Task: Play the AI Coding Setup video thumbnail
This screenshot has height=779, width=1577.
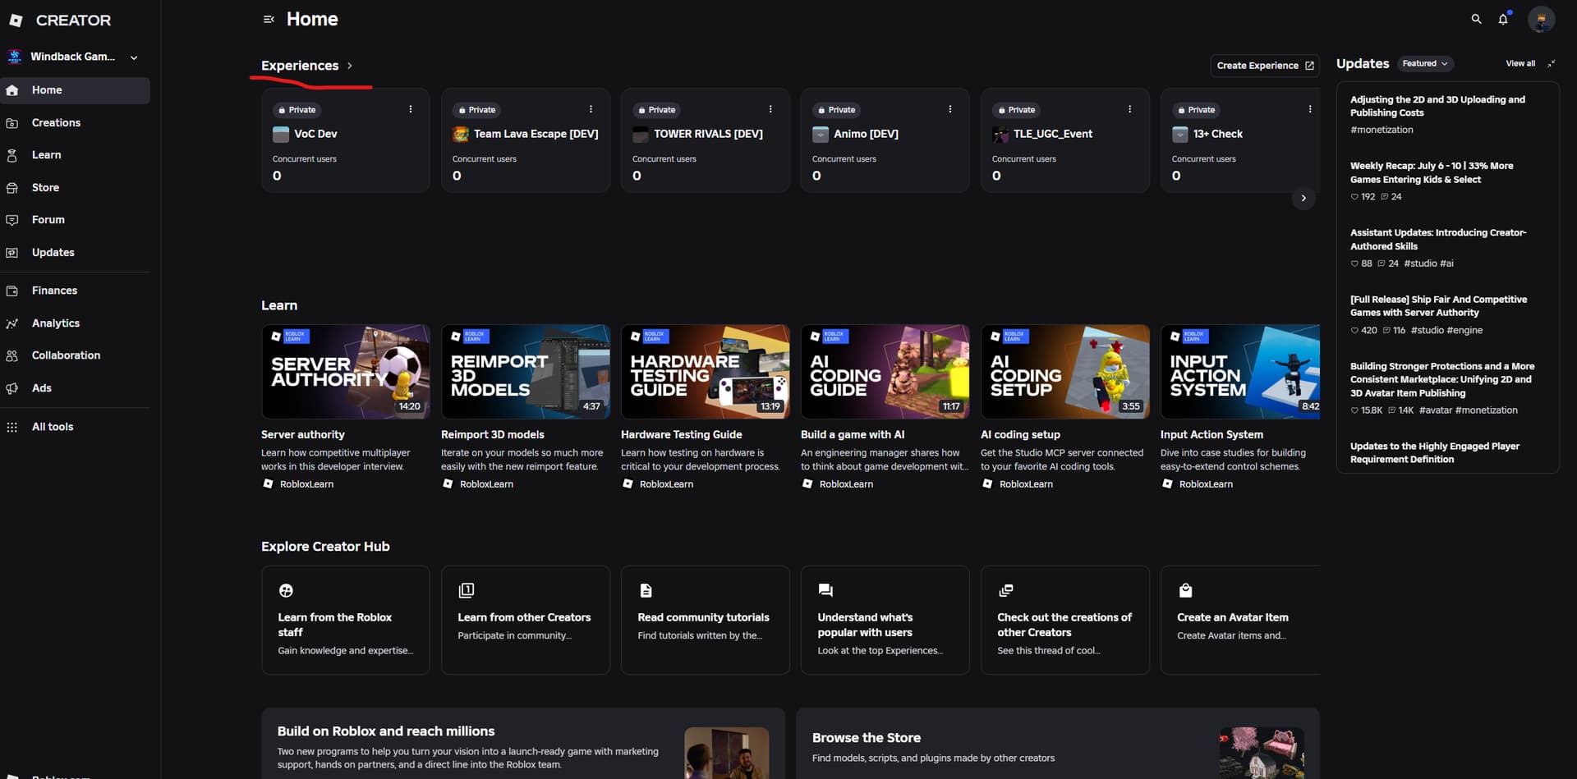Action: click(x=1065, y=372)
